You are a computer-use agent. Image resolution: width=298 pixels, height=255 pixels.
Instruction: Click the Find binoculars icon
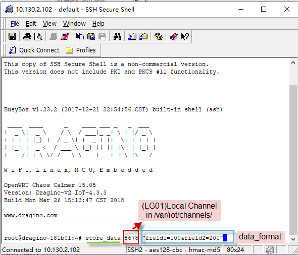tap(117, 36)
